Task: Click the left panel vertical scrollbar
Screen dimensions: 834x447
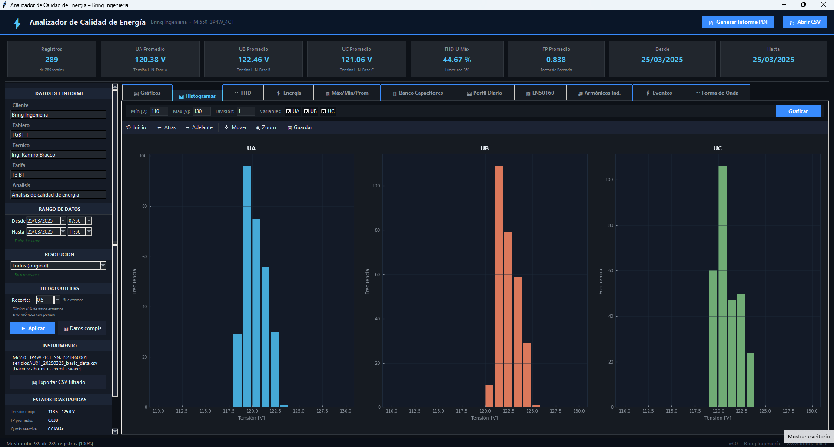Action: point(115,244)
